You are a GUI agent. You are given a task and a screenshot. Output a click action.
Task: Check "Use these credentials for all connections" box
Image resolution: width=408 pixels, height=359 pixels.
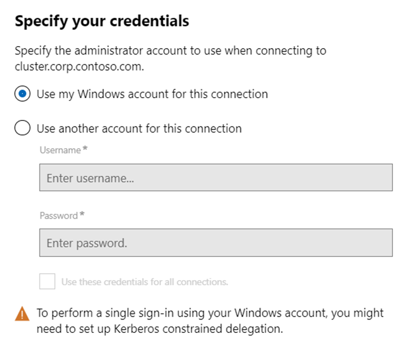(x=47, y=281)
